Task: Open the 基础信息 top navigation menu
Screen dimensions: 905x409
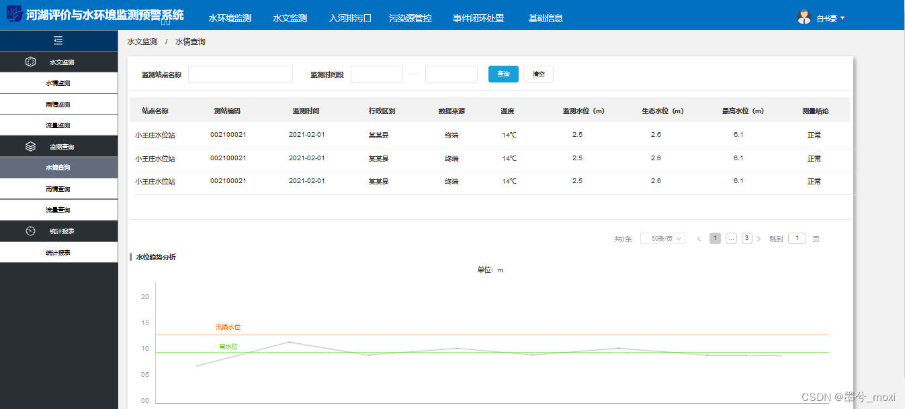Action: (546, 18)
